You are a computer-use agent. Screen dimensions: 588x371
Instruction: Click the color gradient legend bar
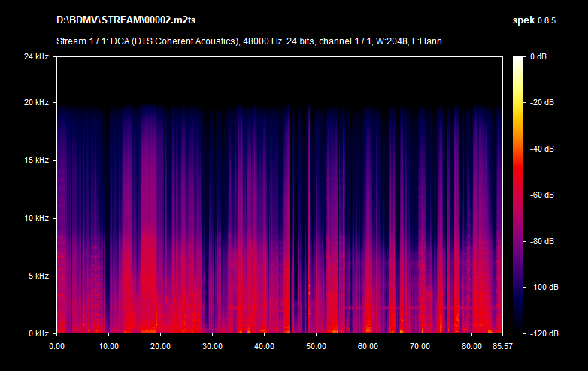(518, 195)
